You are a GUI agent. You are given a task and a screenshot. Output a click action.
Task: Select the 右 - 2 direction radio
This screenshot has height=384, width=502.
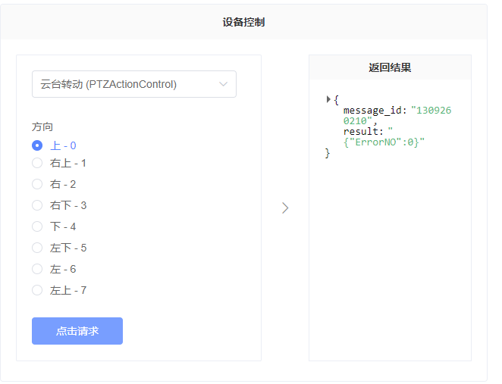click(x=37, y=184)
